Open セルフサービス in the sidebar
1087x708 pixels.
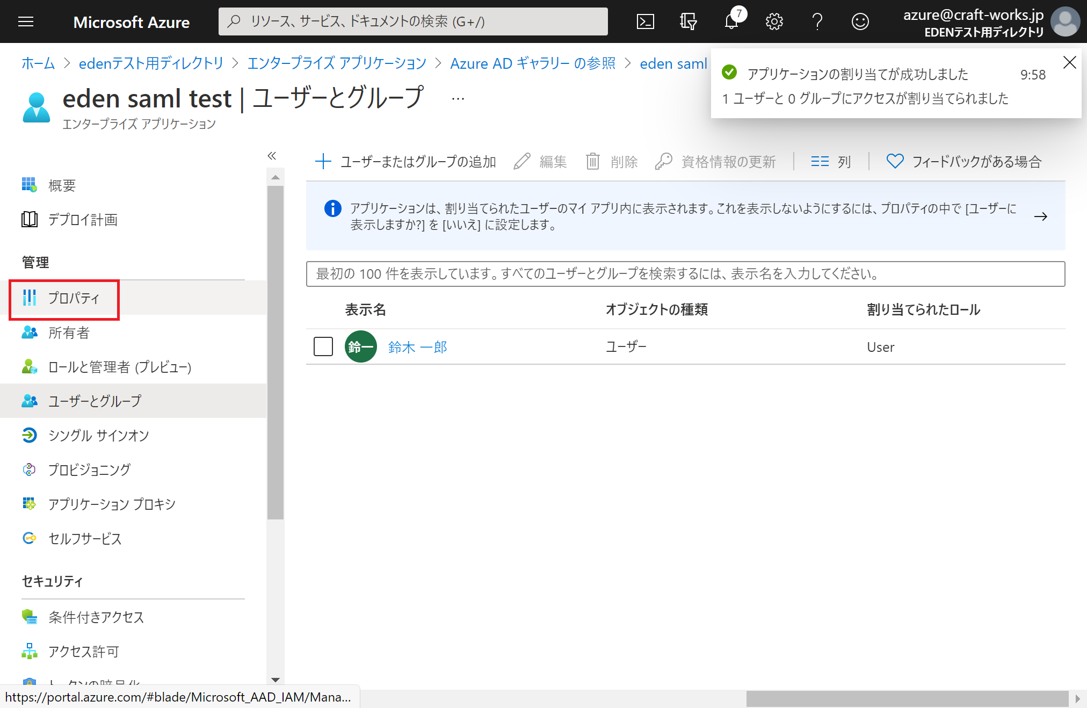tap(133, 538)
